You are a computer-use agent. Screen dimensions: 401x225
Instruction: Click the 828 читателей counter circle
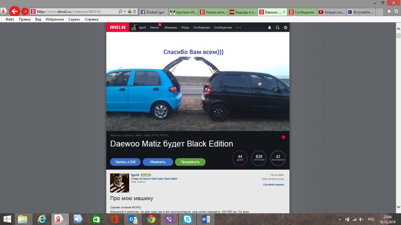tap(259, 158)
